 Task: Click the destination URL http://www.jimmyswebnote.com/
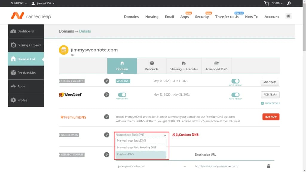pos(217,166)
